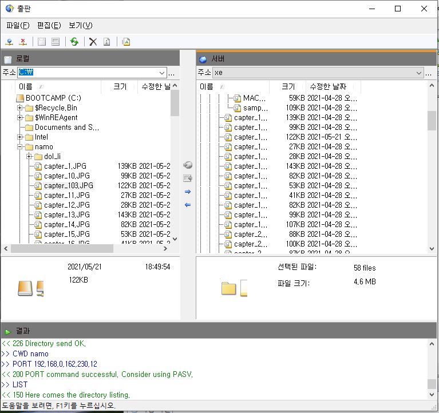Image resolution: width=439 pixels, height=413 pixels.
Task: Click the local 크기 column header
Action: [120, 86]
